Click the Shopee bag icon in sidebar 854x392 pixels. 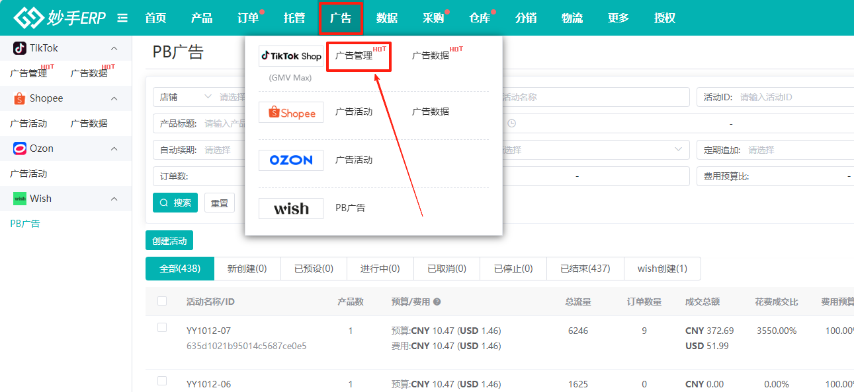pos(20,98)
